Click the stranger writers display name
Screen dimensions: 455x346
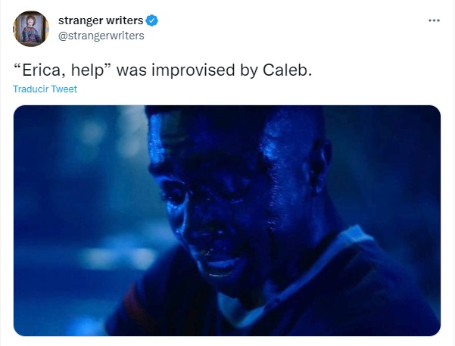[x=101, y=20]
